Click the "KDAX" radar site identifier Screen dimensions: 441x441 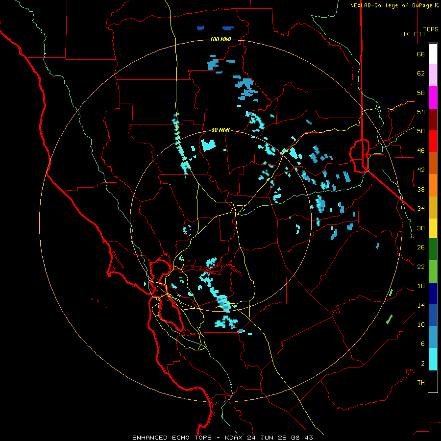pos(234,438)
